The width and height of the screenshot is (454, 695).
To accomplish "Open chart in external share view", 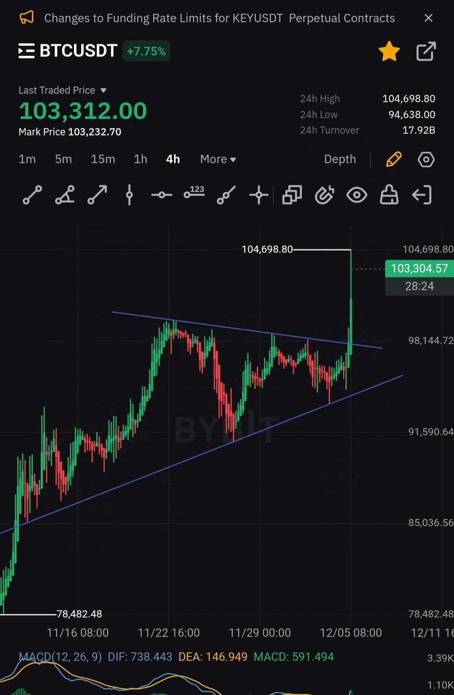I will (426, 52).
